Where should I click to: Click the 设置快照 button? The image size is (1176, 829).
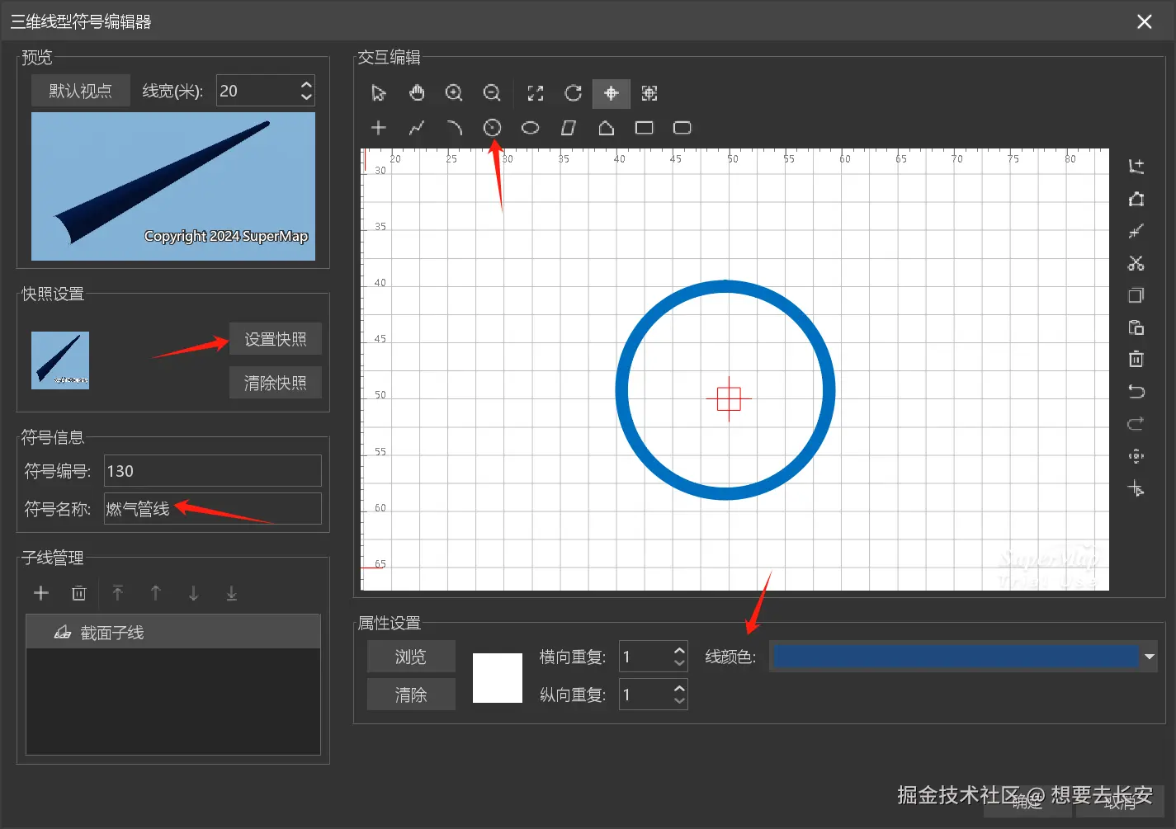click(x=276, y=339)
